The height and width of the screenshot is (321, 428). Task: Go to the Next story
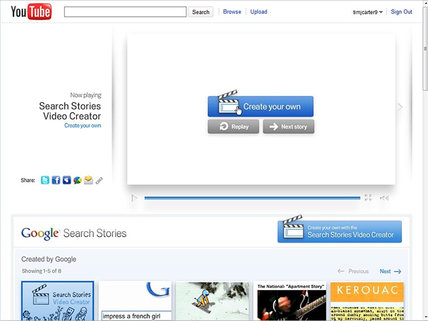pos(289,127)
